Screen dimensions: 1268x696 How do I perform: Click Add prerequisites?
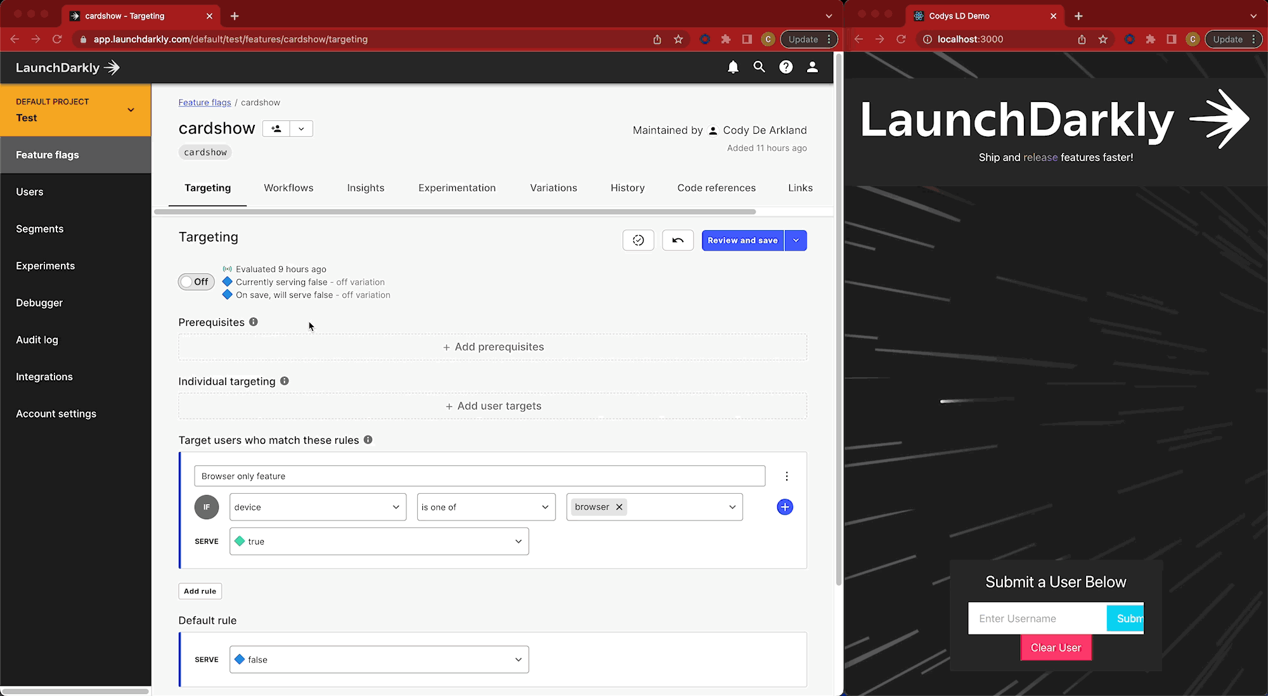(493, 347)
